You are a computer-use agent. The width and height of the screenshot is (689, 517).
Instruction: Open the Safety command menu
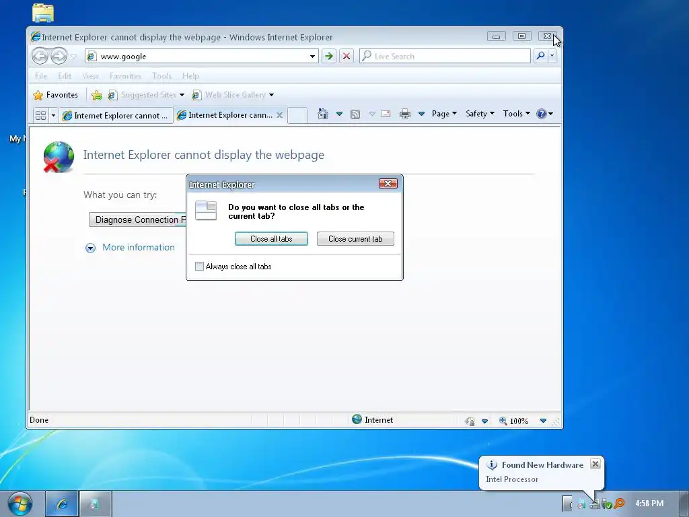click(480, 114)
